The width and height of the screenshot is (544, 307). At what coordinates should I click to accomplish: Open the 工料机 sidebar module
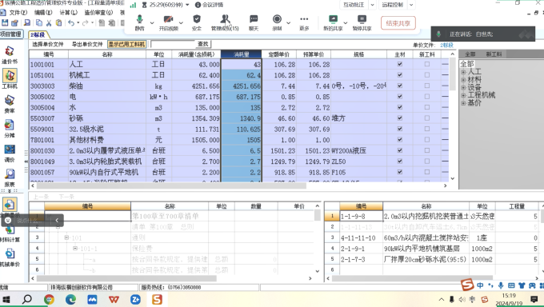tap(10, 79)
